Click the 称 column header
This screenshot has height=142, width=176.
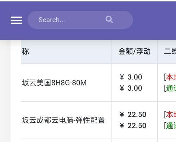coord(25,51)
